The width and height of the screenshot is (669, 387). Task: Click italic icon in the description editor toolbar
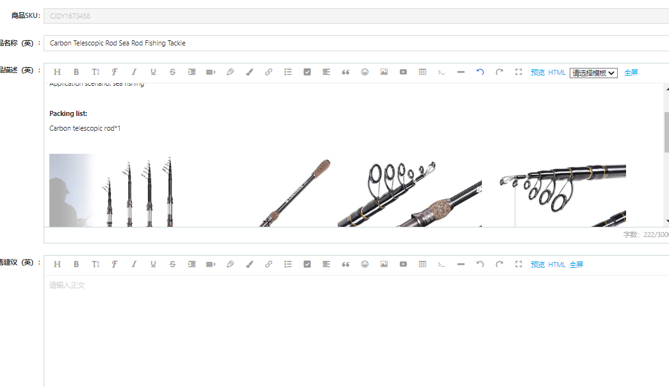click(x=134, y=72)
